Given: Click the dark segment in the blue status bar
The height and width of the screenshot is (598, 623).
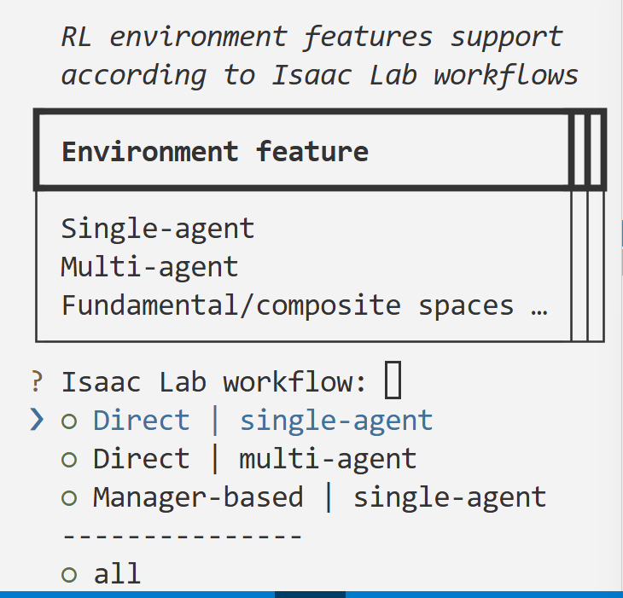Looking at the screenshot, I should tap(310, 594).
